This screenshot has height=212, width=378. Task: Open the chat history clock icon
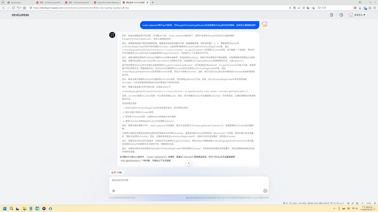[341, 15]
